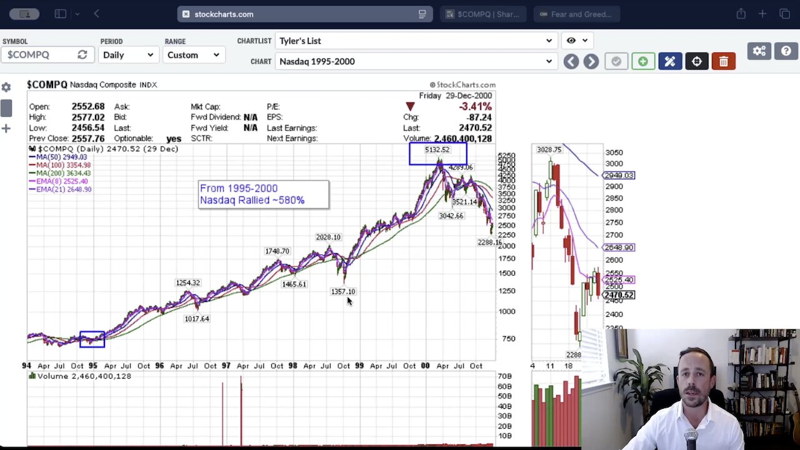This screenshot has height=450, width=800.
Task: Open help with question mark button
Action: (x=786, y=51)
